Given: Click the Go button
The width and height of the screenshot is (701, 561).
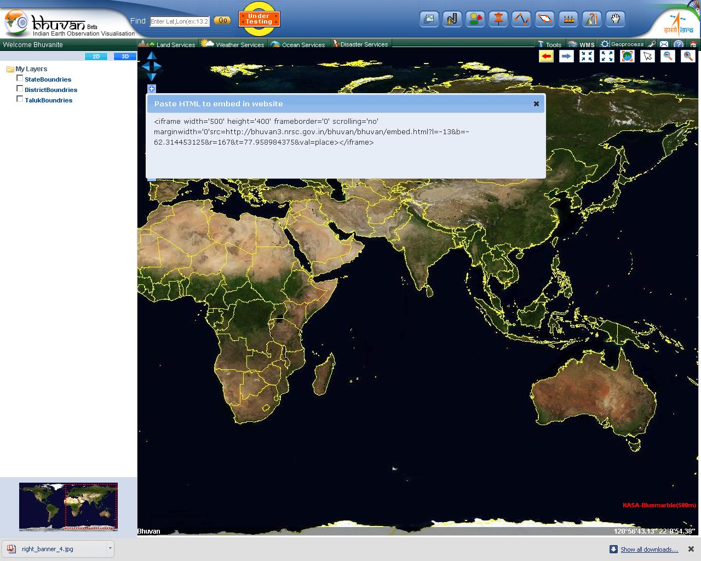Looking at the screenshot, I should tap(222, 20).
